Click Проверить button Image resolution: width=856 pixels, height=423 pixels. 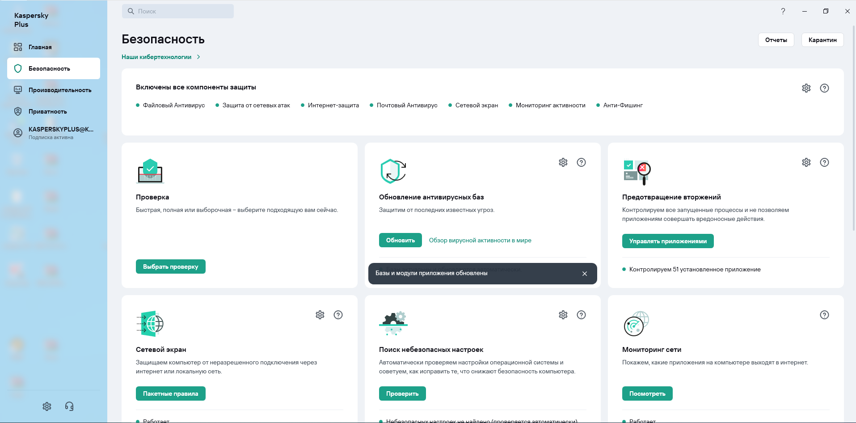(402, 393)
